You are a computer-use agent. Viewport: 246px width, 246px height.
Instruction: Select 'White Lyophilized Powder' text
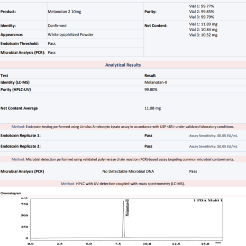70,34
